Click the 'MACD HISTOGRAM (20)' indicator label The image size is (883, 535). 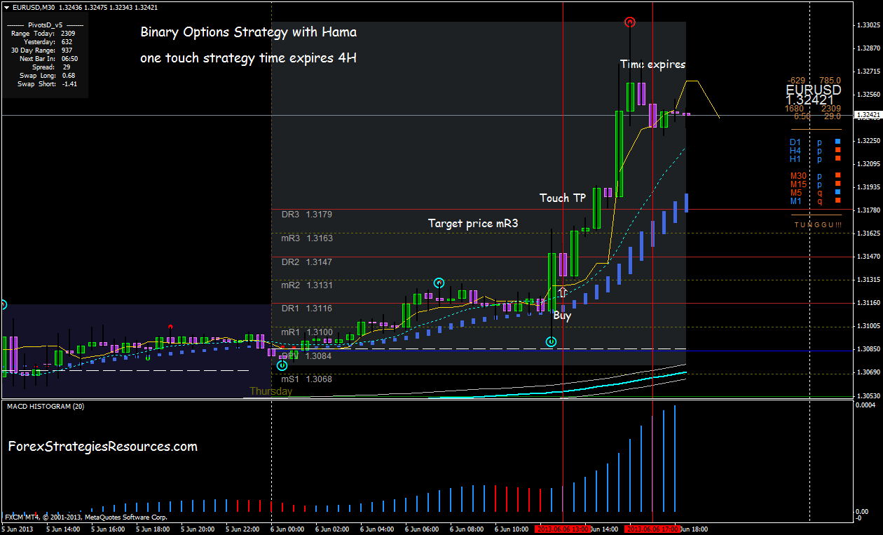pos(46,406)
